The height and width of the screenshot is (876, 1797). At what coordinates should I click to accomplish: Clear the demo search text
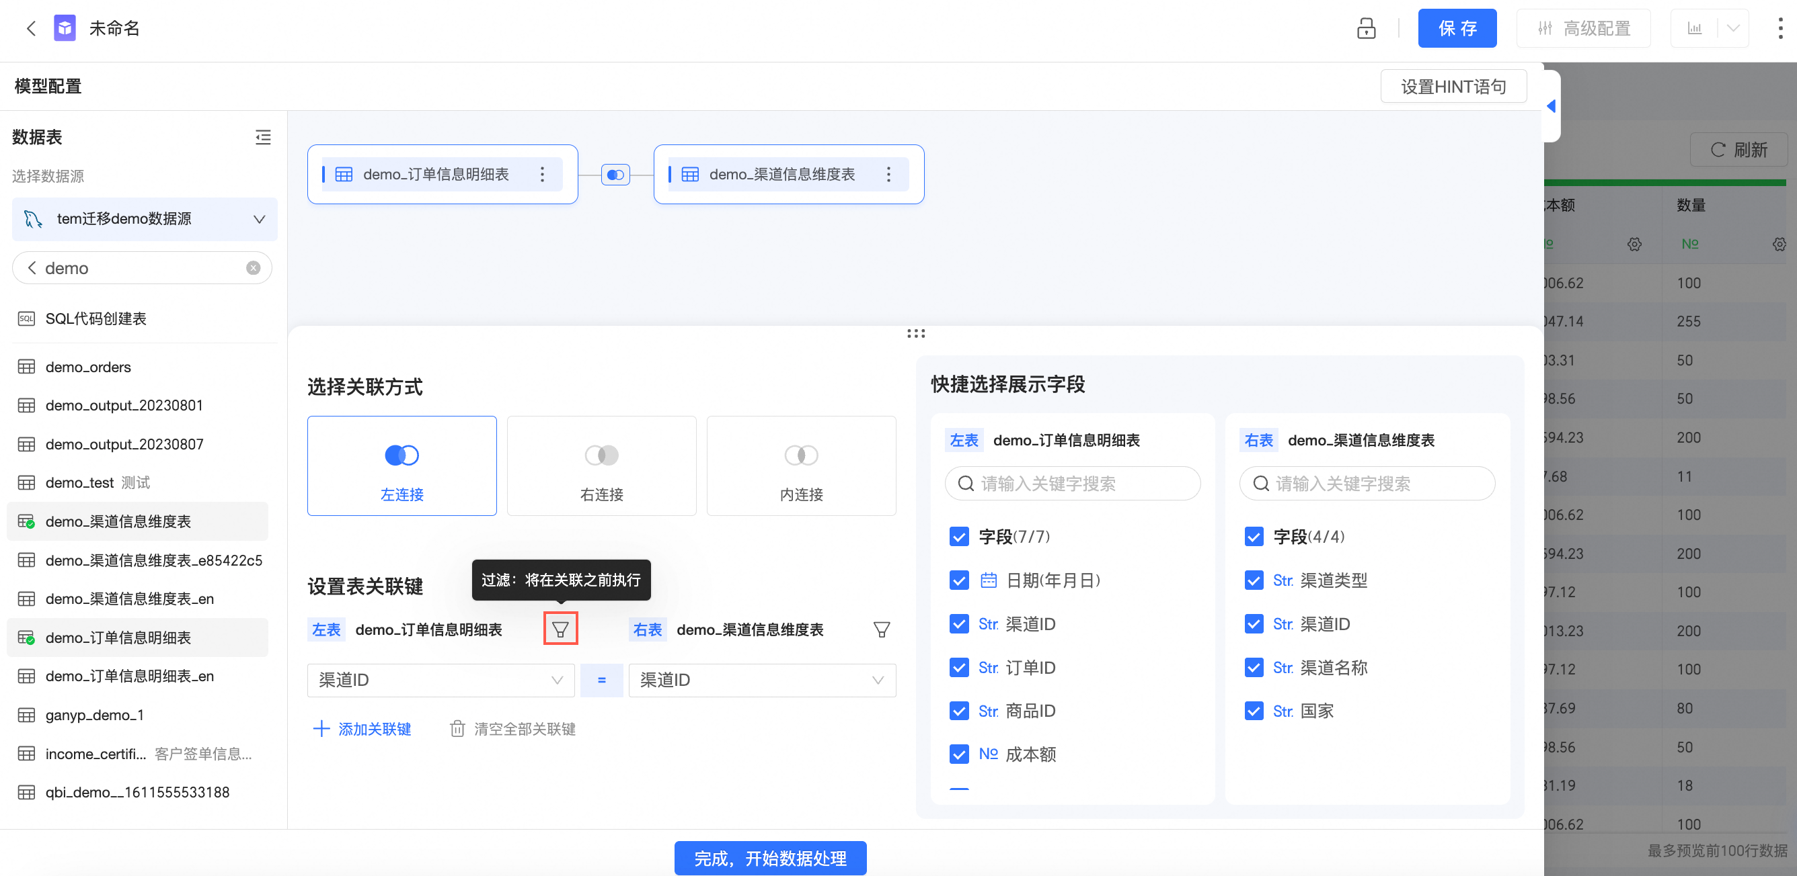point(254,268)
